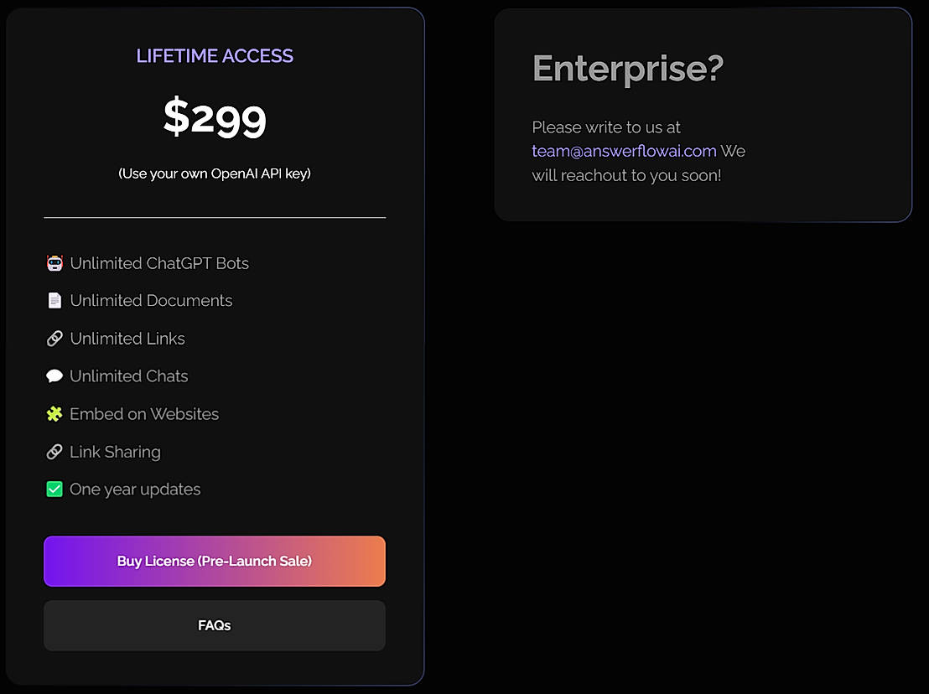929x694 pixels.
Task: Select the Unlimited ChatGPT Bots text
Action: 159,263
